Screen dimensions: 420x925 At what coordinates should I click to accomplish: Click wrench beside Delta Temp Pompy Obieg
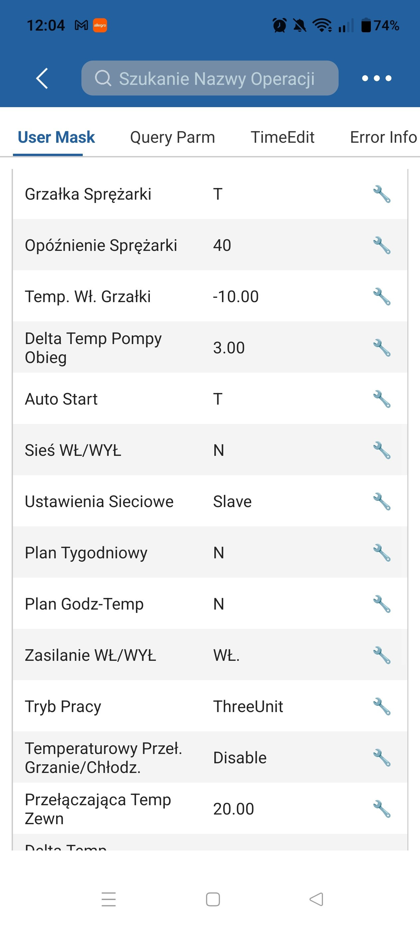(382, 348)
